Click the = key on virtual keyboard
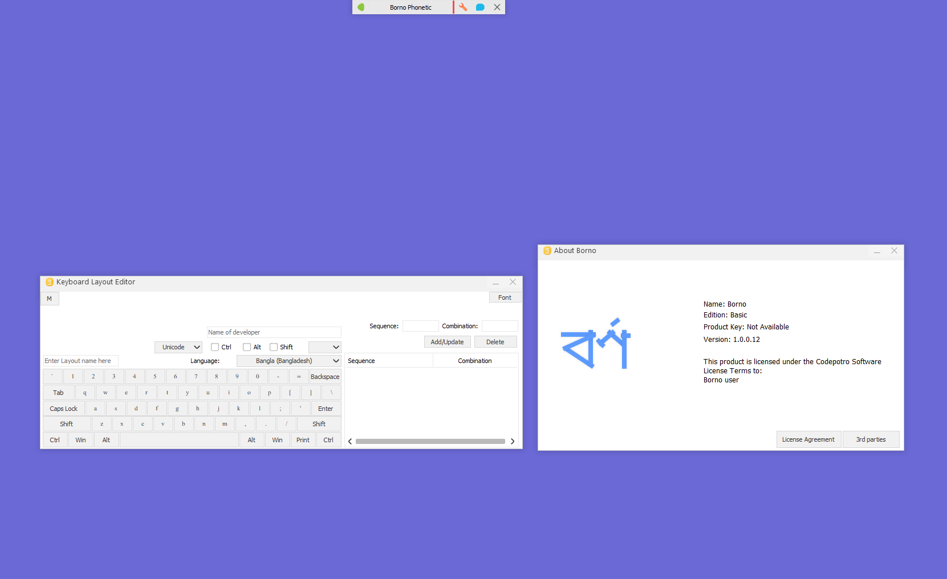The width and height of the screenshot is (947, 579). pos(299,377)
